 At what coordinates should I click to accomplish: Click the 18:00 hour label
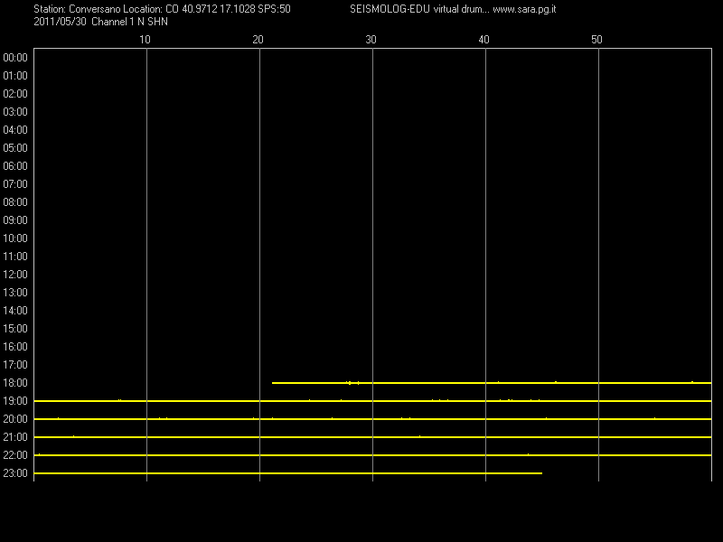click(x=15, y=382)
